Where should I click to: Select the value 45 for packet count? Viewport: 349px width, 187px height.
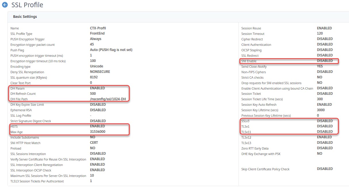[92, 44]
